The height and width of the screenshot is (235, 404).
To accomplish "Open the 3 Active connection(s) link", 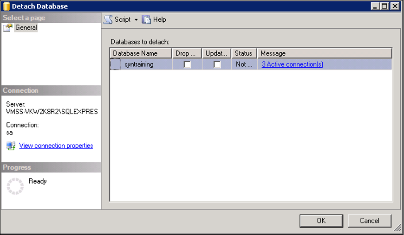I will click(x=292, y=64).
